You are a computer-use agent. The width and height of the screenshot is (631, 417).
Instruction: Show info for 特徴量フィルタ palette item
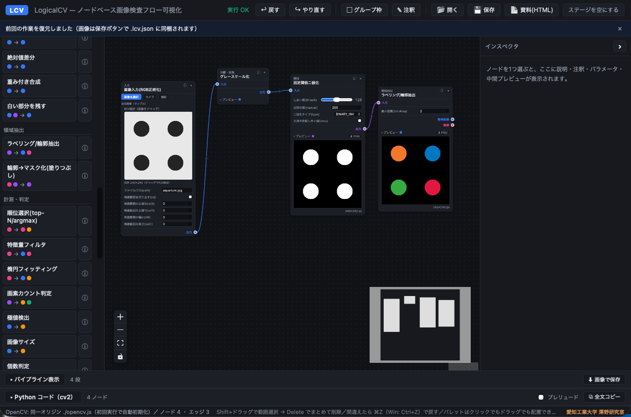[85, 249]
